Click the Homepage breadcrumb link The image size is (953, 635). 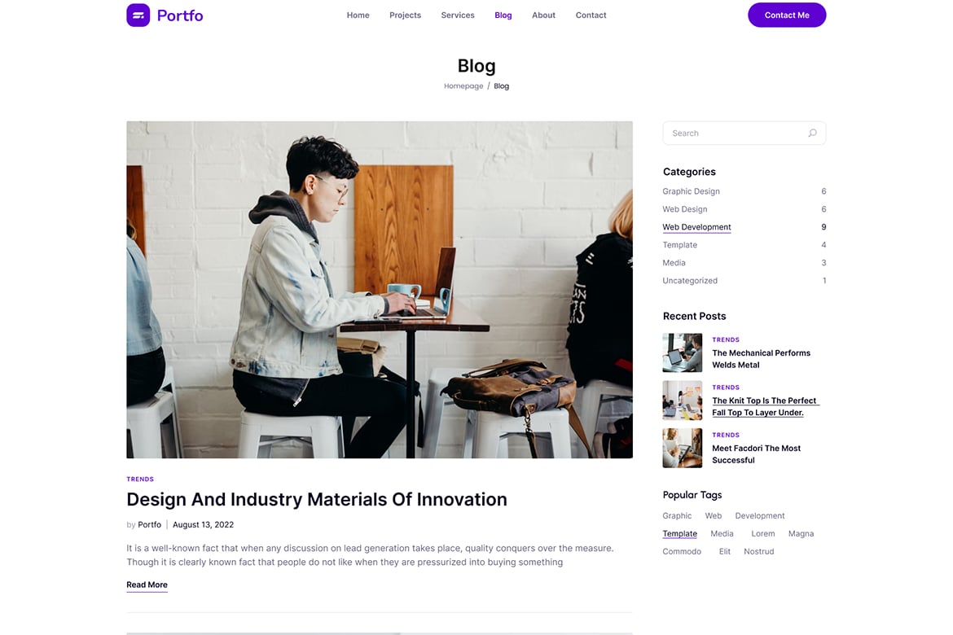coord(463,86)
